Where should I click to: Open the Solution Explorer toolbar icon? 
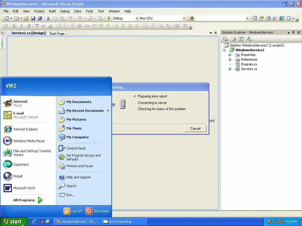coord(255,18)
